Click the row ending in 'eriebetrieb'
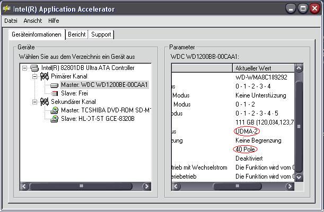 pyautogui.click(x=233, y=176)
